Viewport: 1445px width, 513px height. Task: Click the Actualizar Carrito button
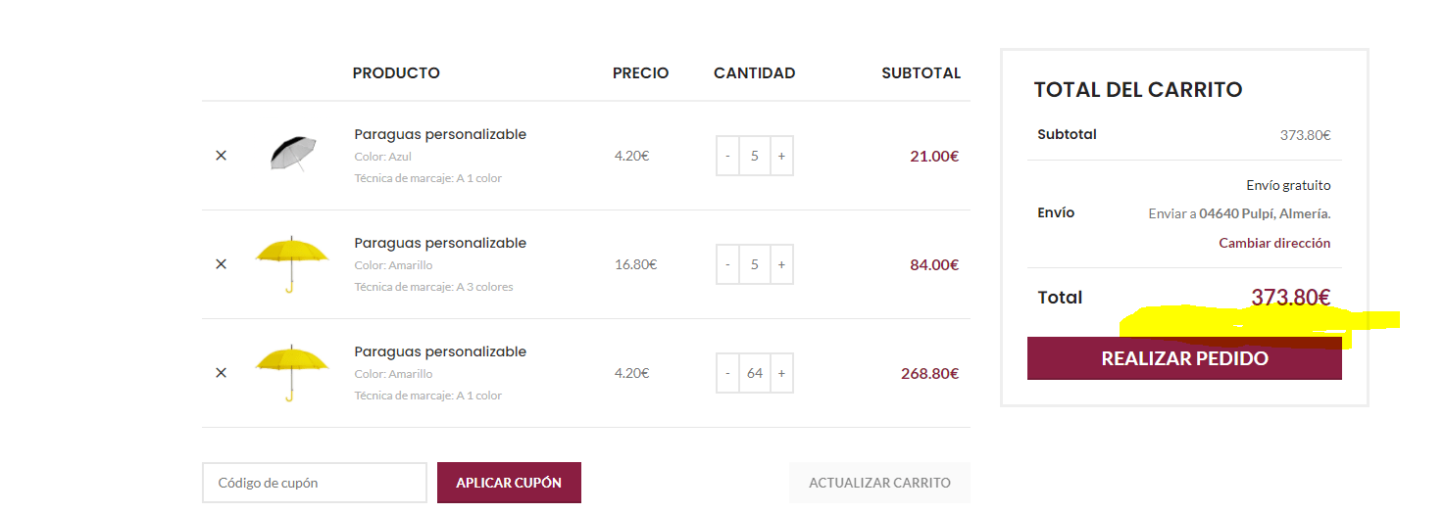pyautogui.click(x=879, y=483)
